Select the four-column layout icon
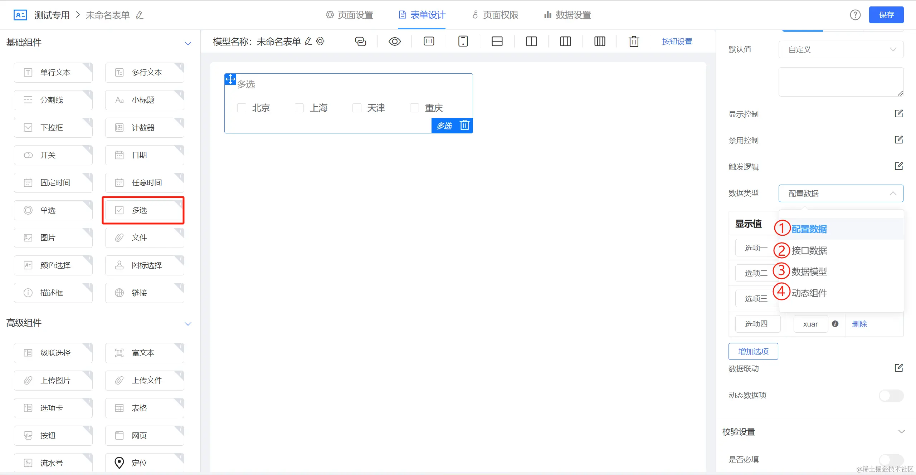The width and height of the screenshot is (916, 475). pos(600,41)
